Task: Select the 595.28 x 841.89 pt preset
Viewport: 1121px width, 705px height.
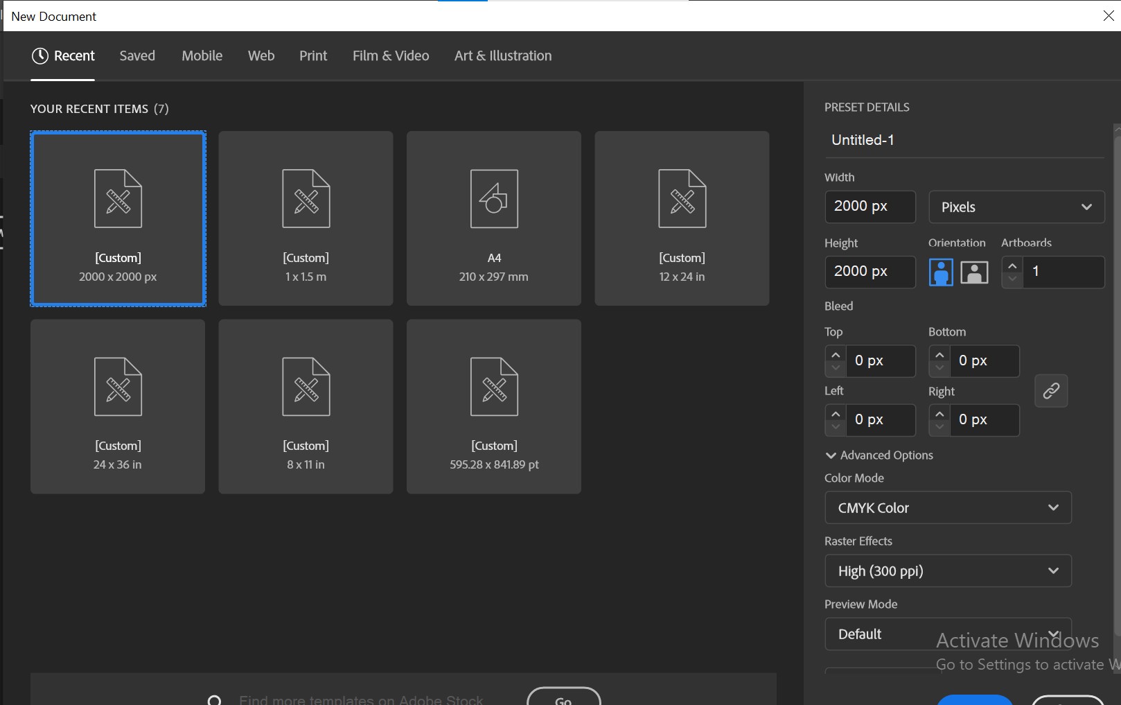Action: point(494,406)
